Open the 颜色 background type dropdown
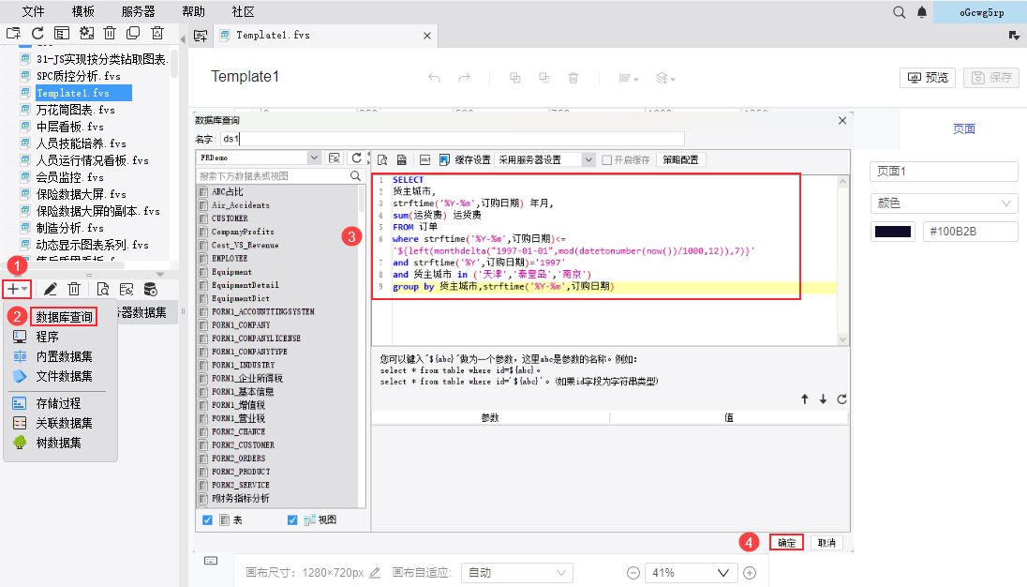 (944, 203)
